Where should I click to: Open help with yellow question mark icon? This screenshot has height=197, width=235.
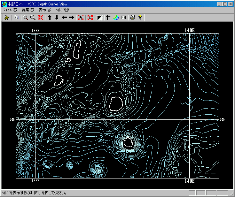pos(140,18)
